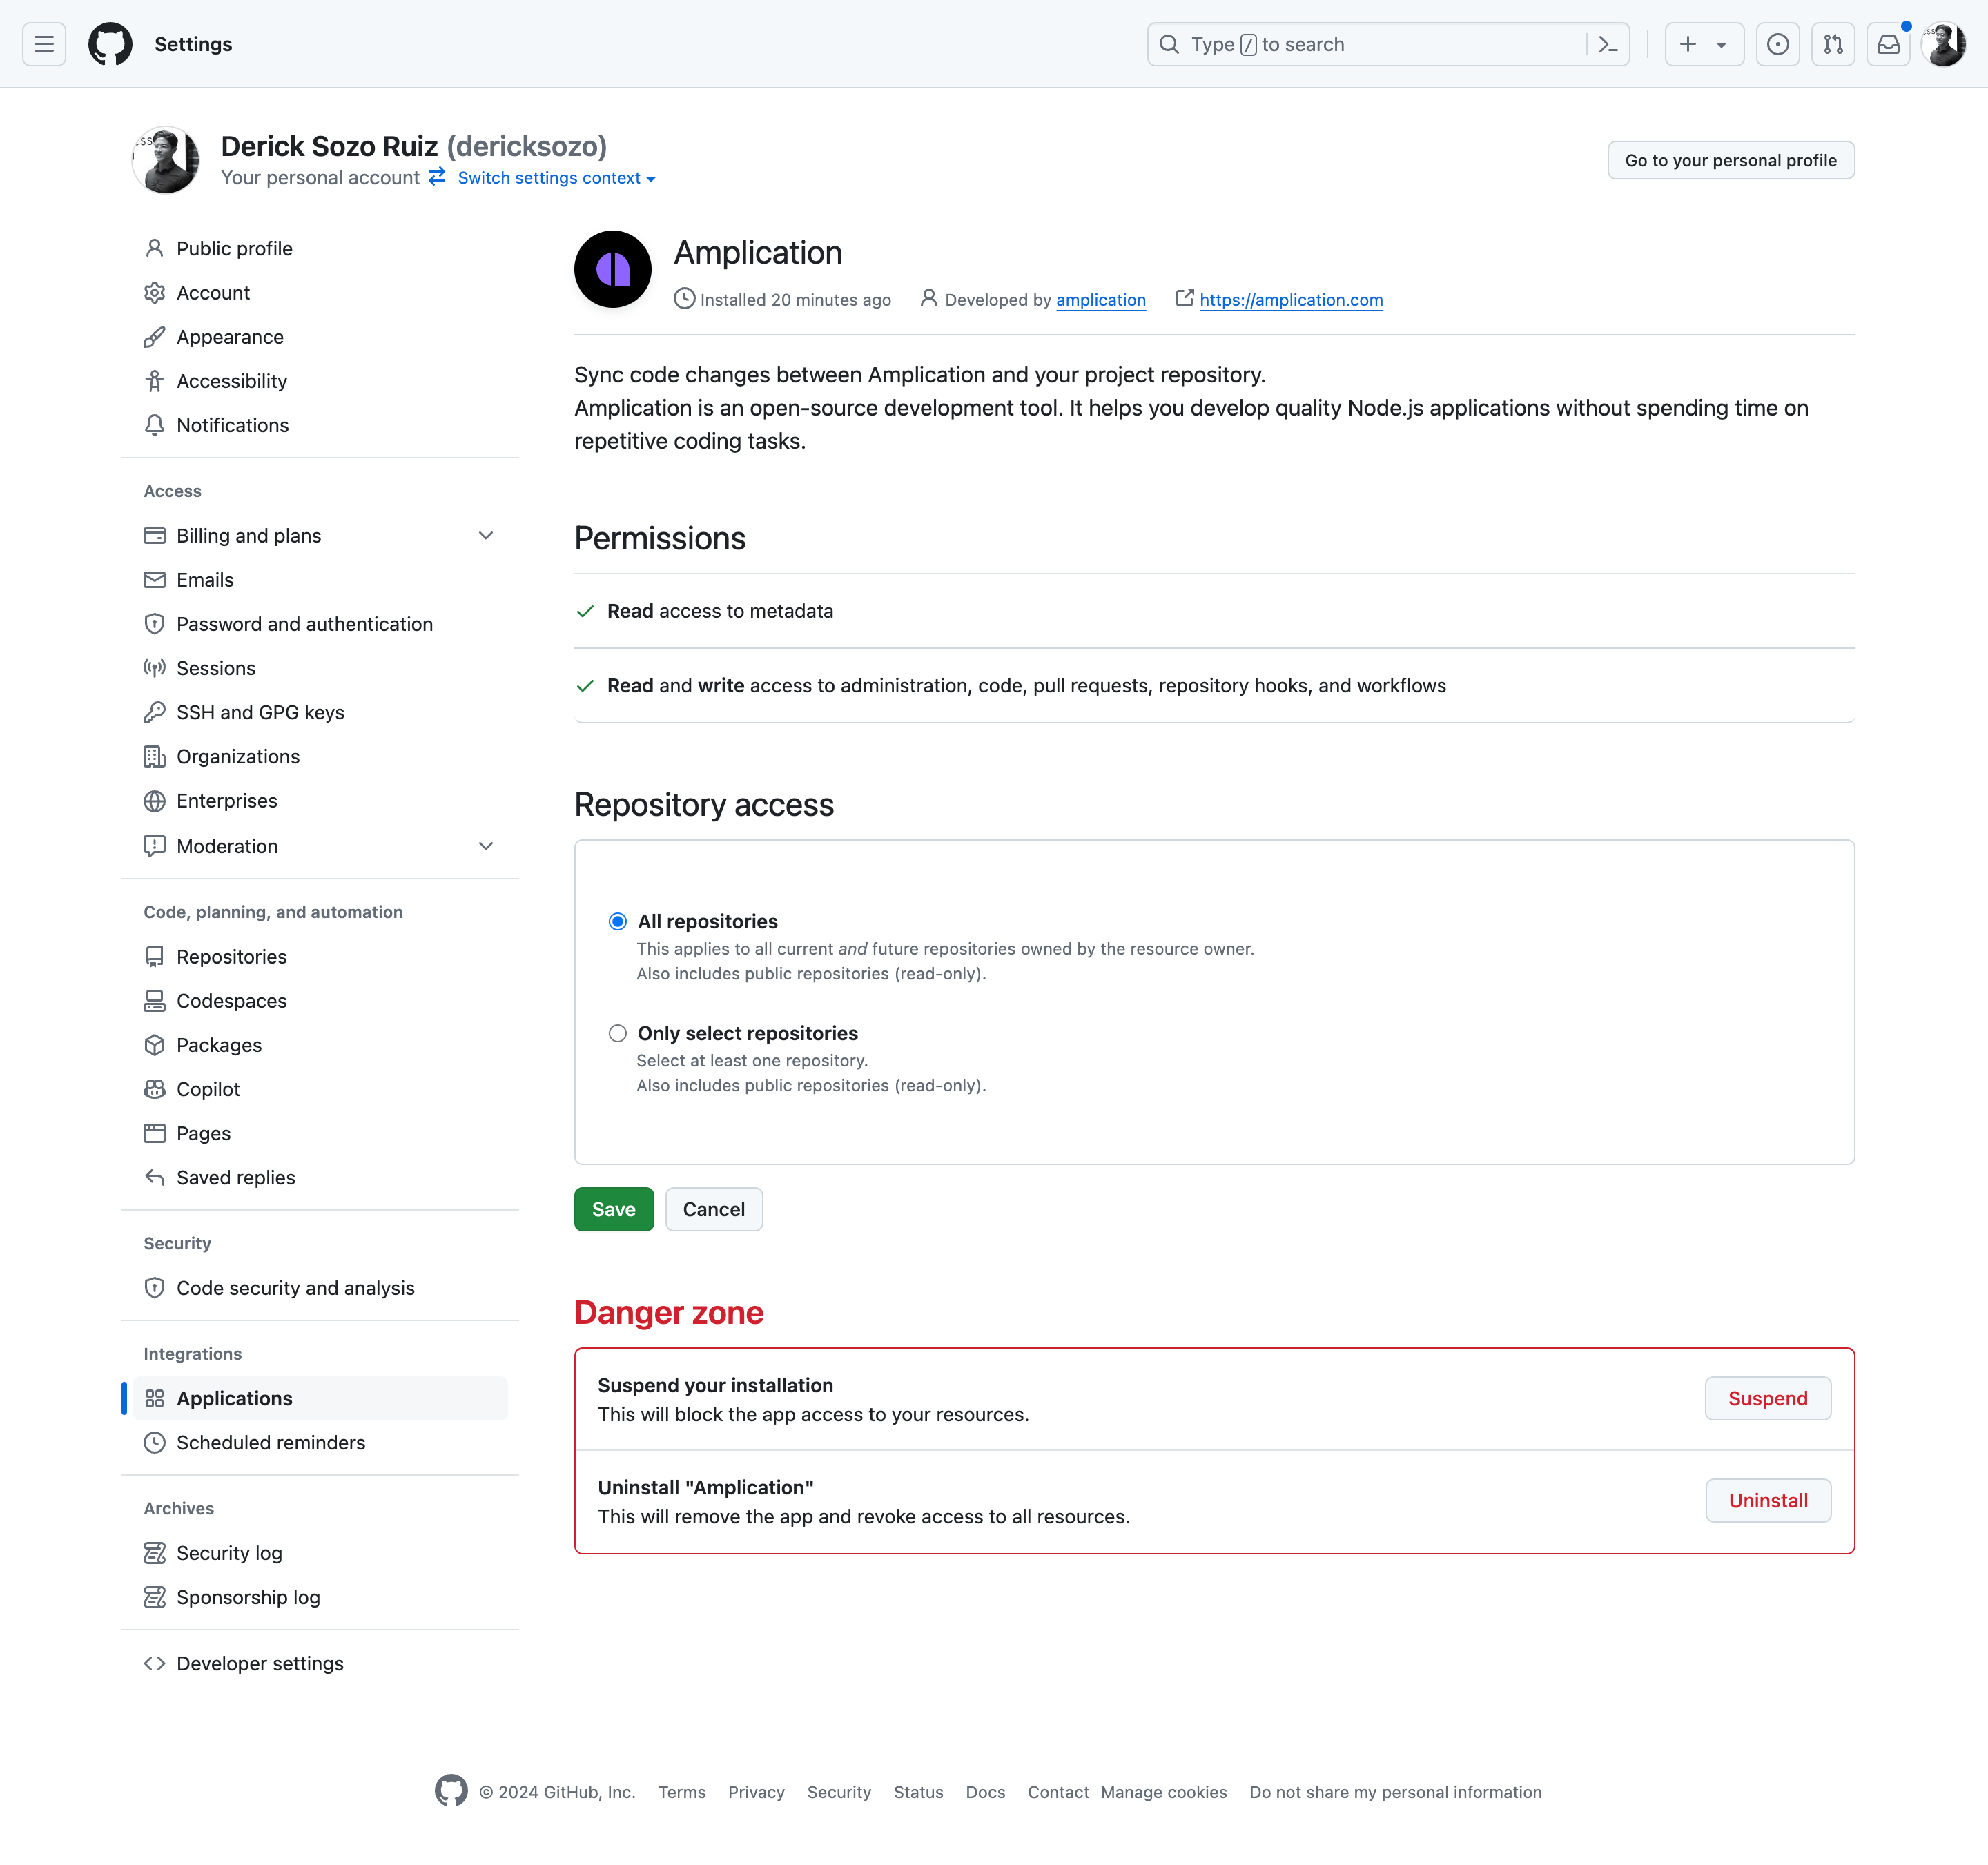
Task: Click the Cancel button
Action: point(714,1209)
